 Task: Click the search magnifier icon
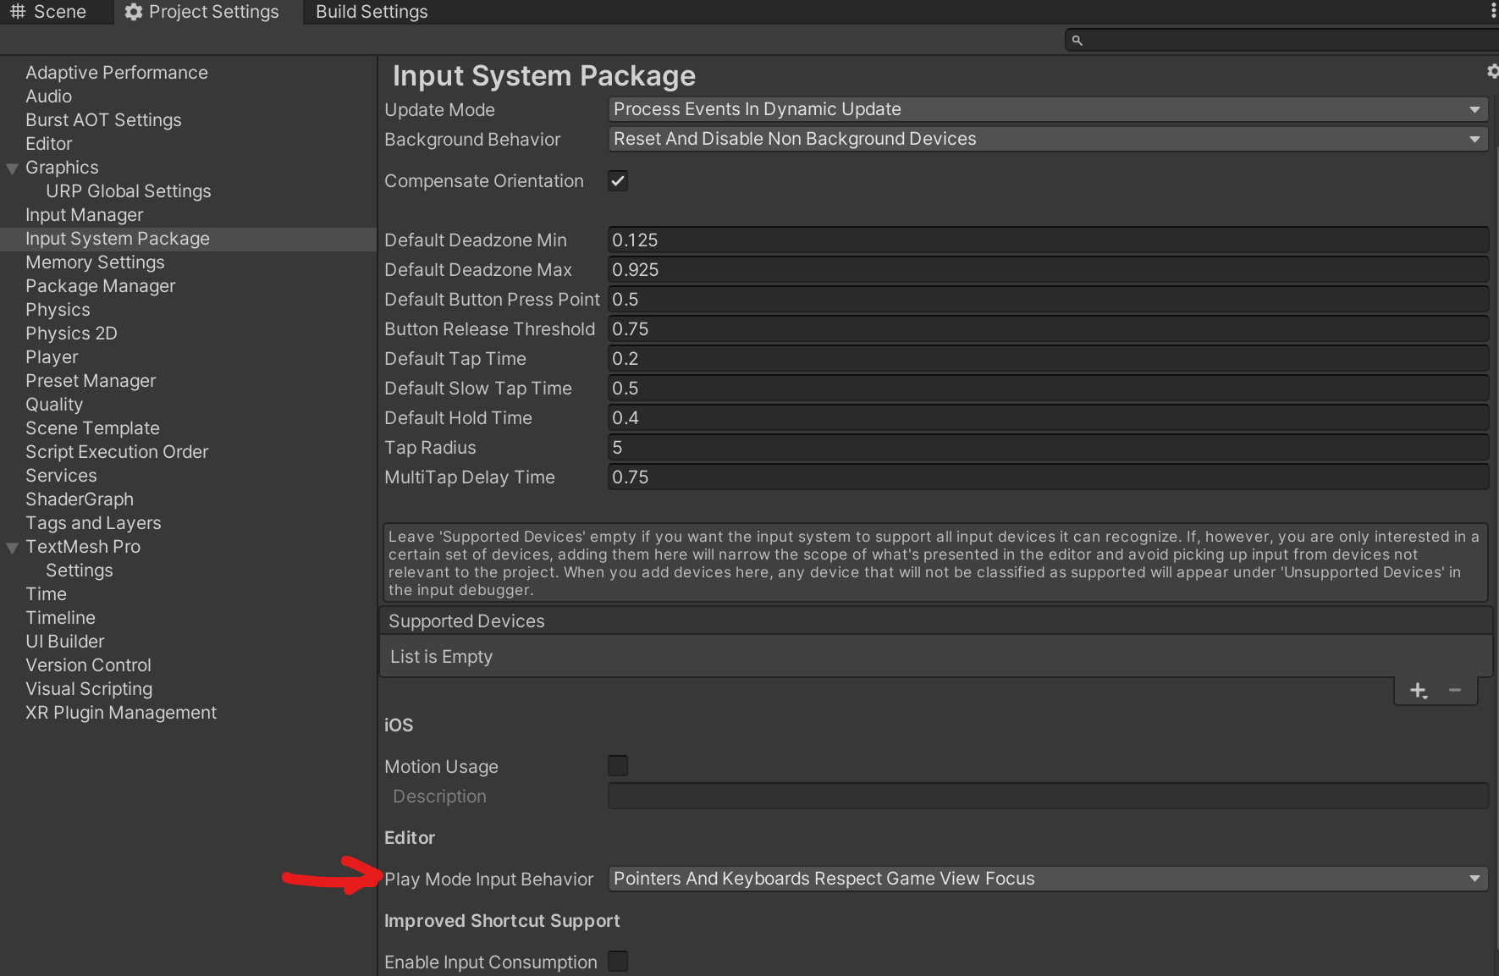(1077, 41)
